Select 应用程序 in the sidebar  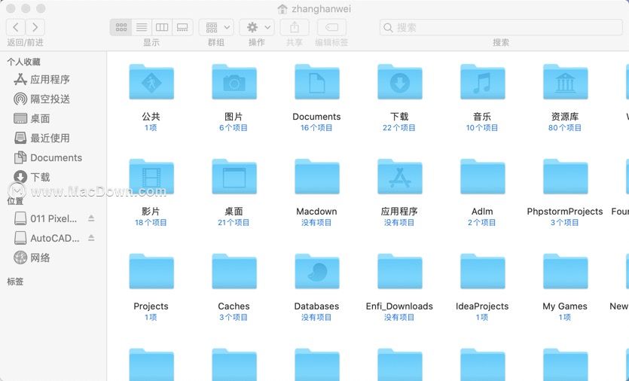pyautogui.click(x=42, y=79)
